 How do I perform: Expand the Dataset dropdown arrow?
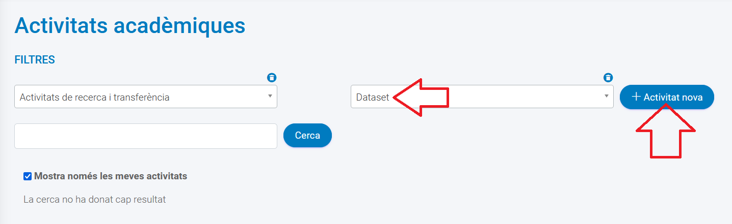(607, 96)
